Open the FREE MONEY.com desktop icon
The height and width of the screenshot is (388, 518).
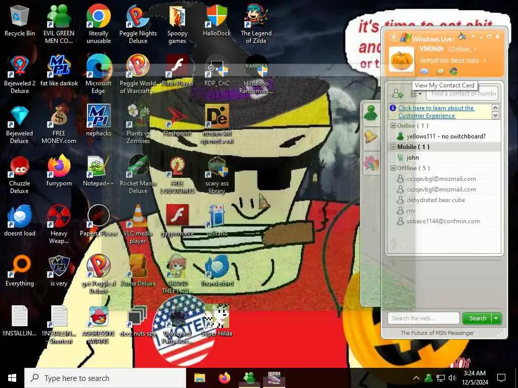(x=59, y=124)
